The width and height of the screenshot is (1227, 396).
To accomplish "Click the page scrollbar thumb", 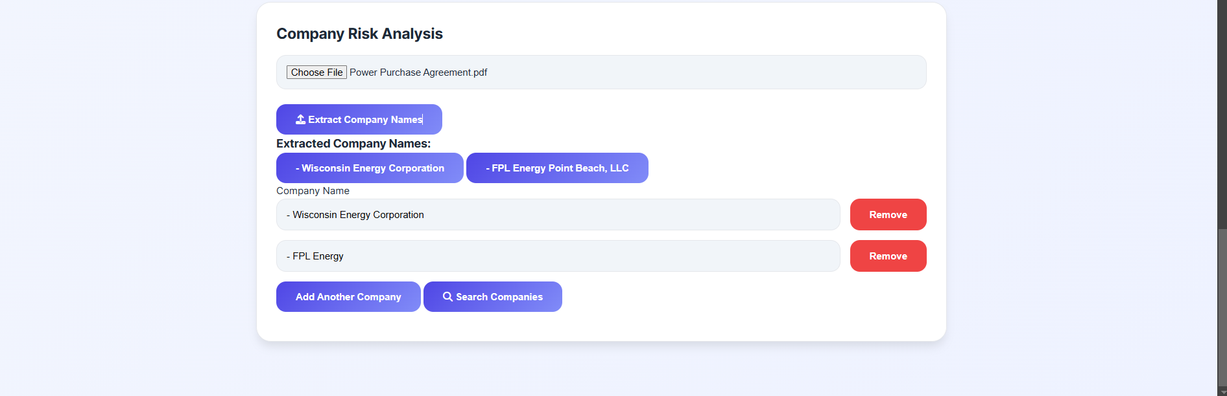I will pos(1222,307).
